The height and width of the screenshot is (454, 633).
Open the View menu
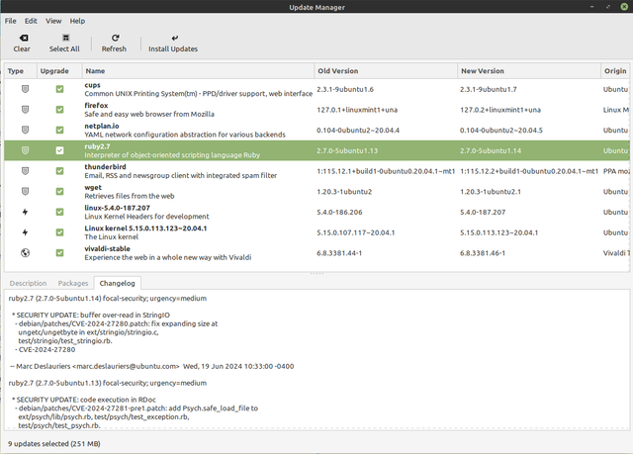pyautogui.click(x=53, y=21)
